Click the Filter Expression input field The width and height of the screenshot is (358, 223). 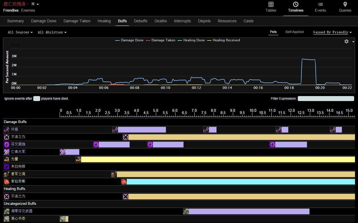pyautogui.click(x=326, y=99)
